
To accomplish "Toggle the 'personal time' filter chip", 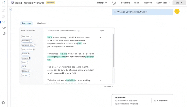I will point(29,45).
